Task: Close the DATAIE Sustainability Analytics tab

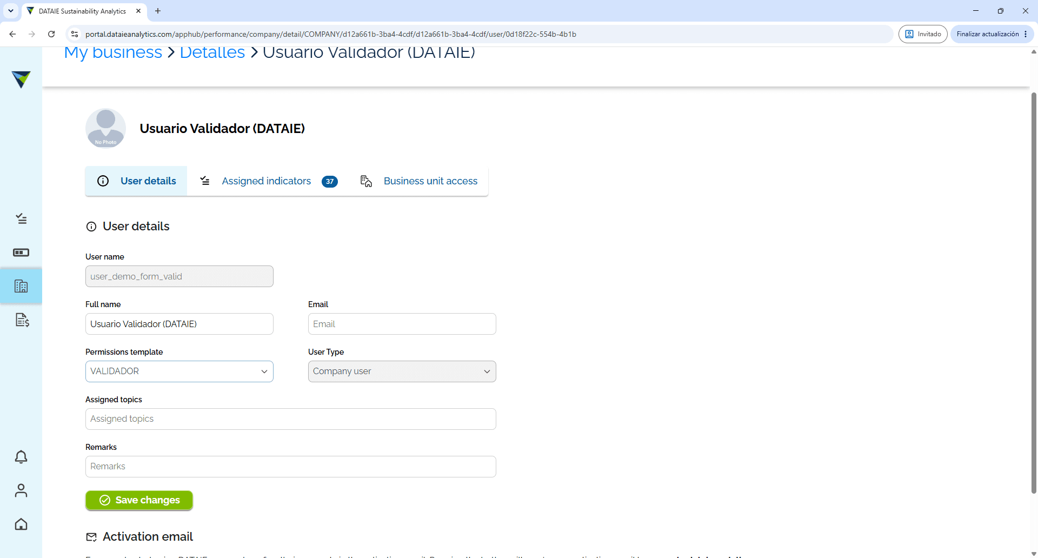Action: tap(138, 11)
